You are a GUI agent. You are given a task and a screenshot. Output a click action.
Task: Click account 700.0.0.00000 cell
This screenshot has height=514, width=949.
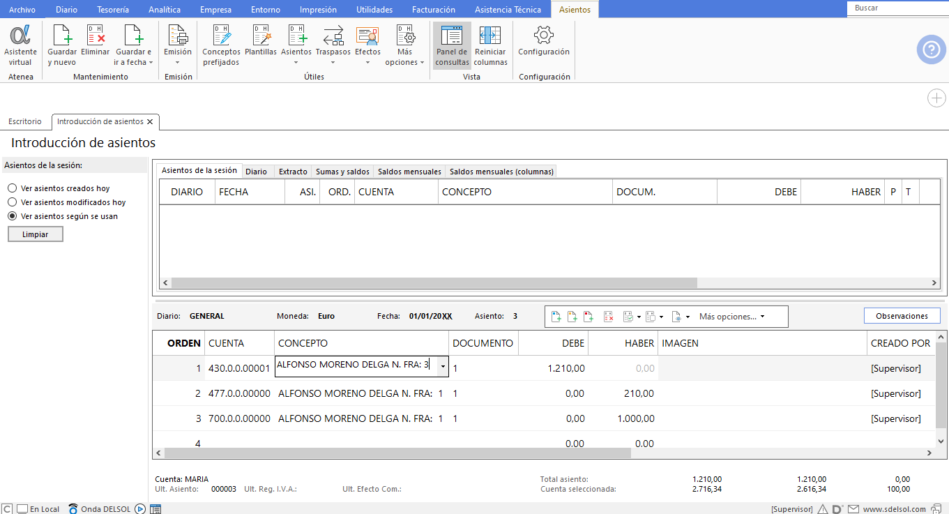(239, 418)
